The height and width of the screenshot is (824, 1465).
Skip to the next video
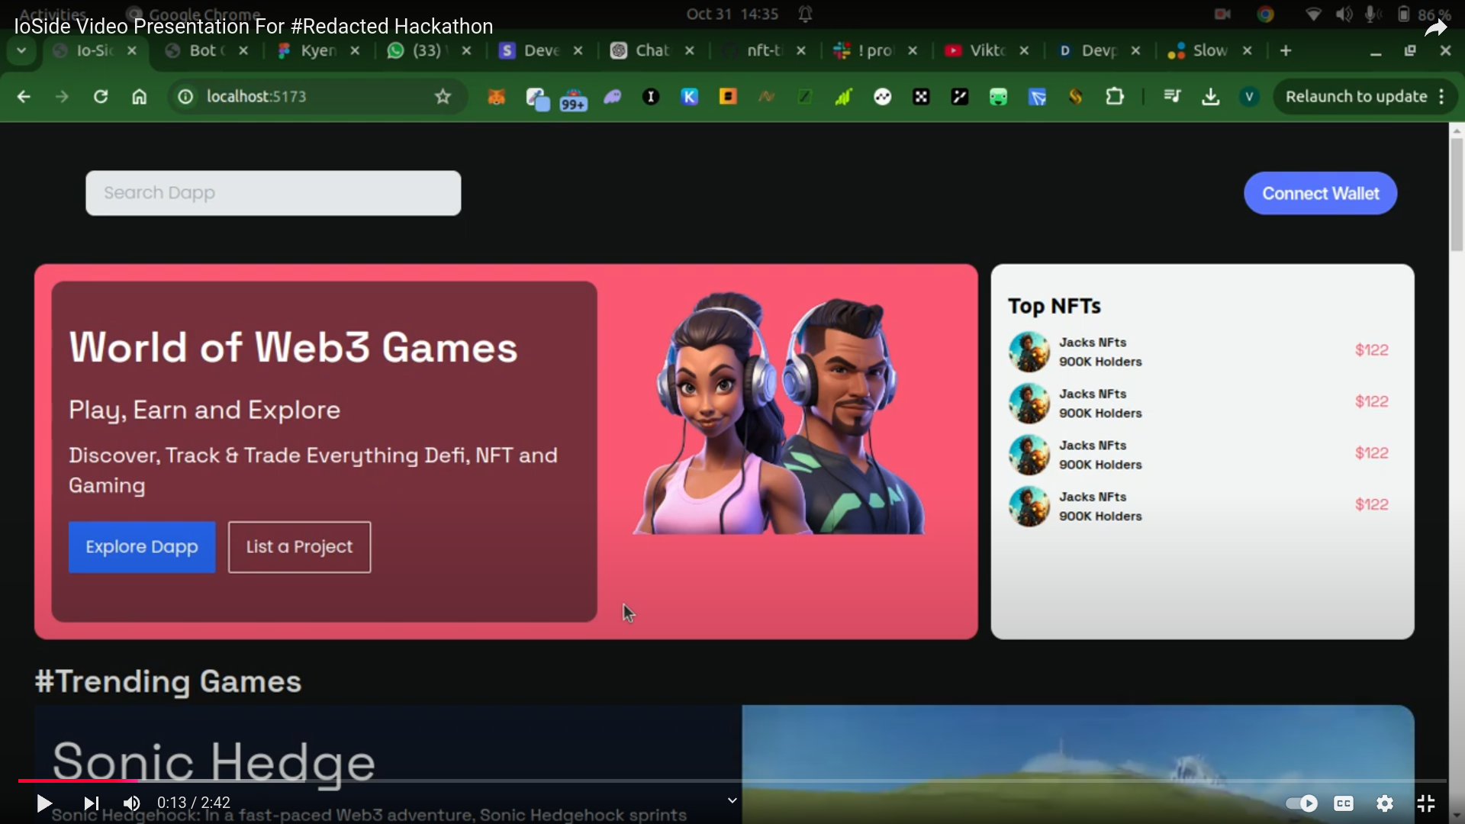91,803
